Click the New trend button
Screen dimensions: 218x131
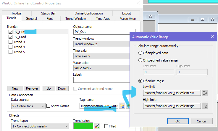15,88
